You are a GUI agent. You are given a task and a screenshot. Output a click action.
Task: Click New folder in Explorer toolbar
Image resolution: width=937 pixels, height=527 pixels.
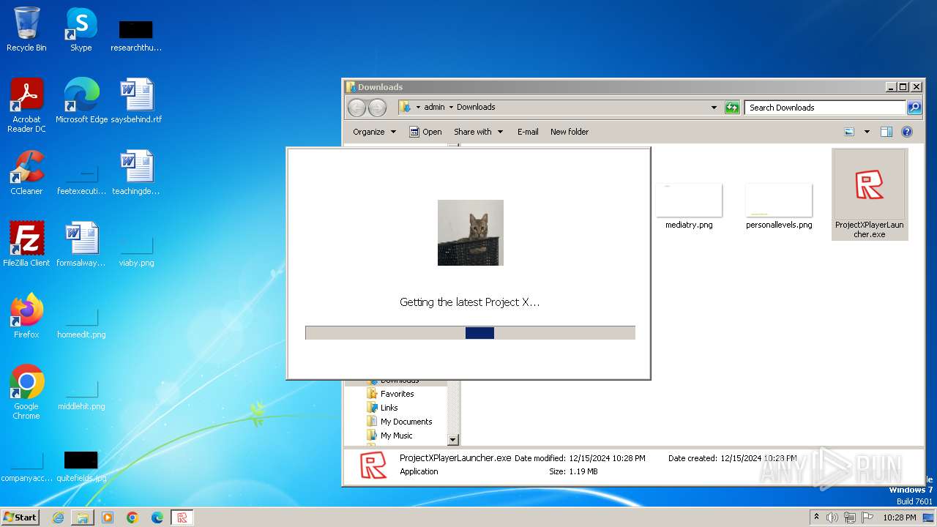[x=570, y=132]
